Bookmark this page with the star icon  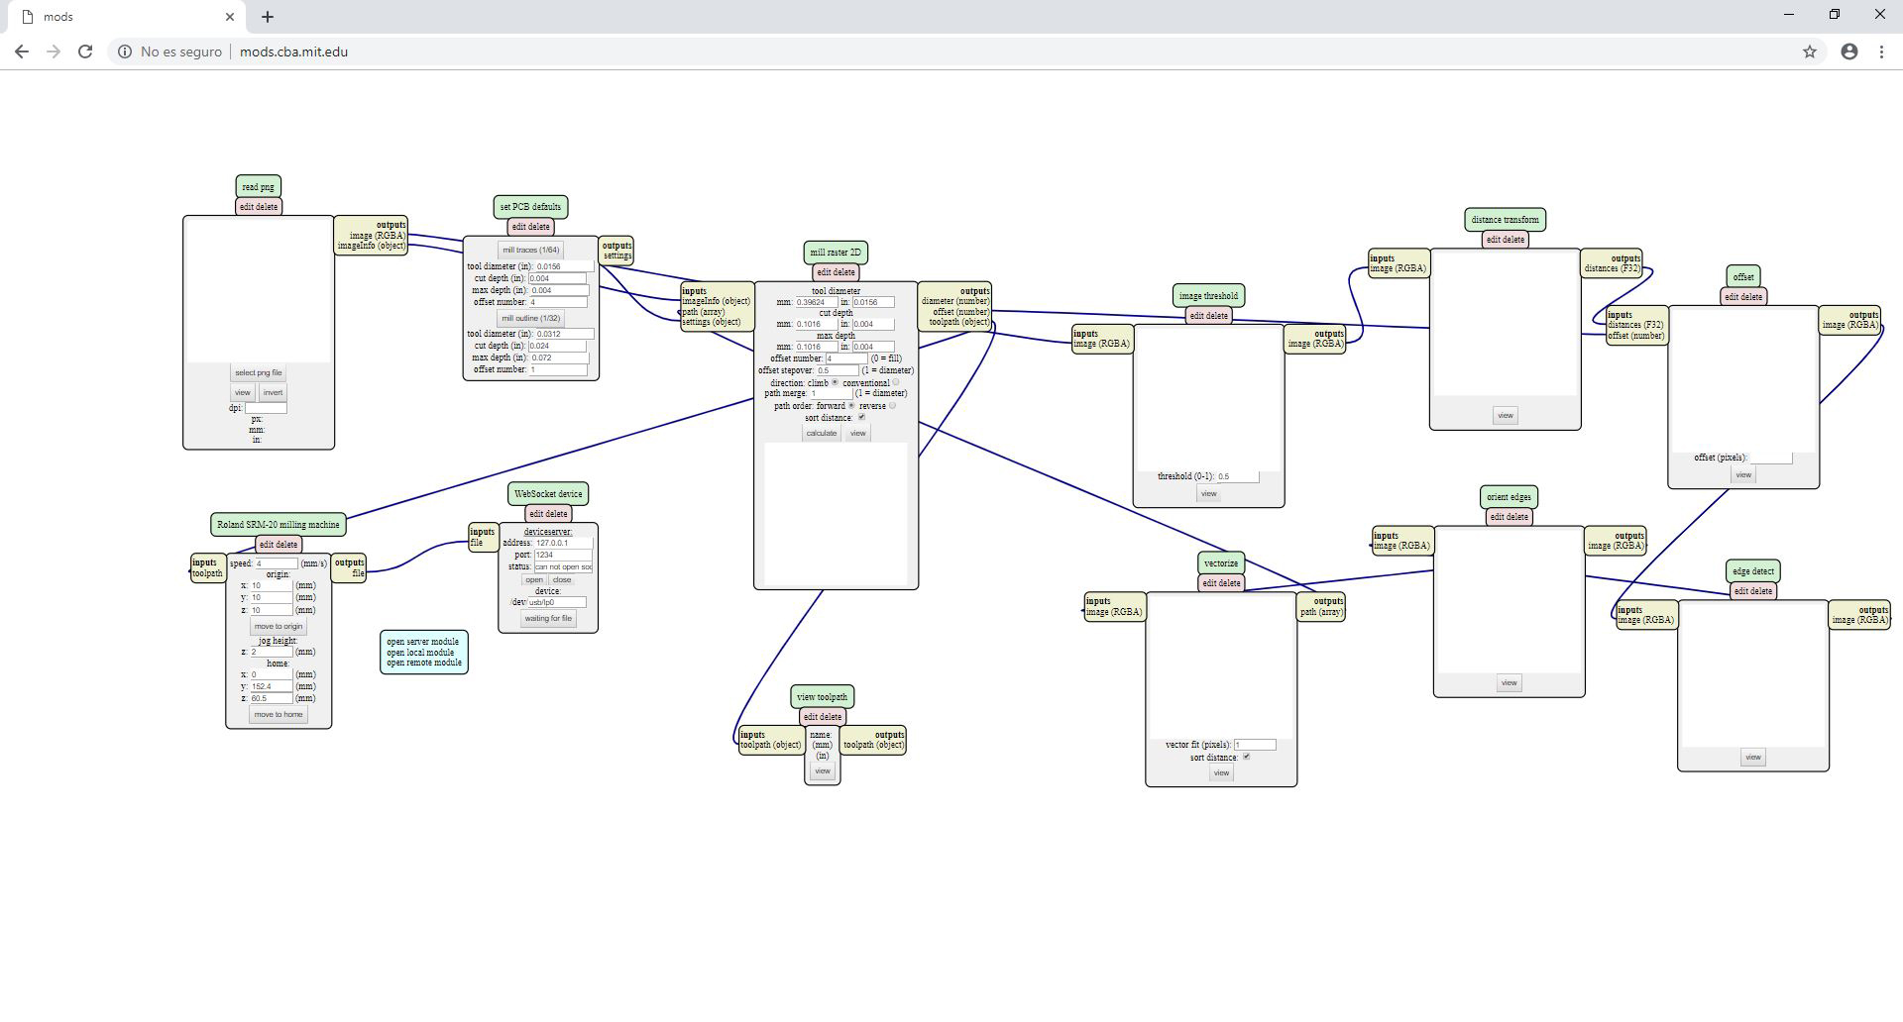[x=1809, y=51]
